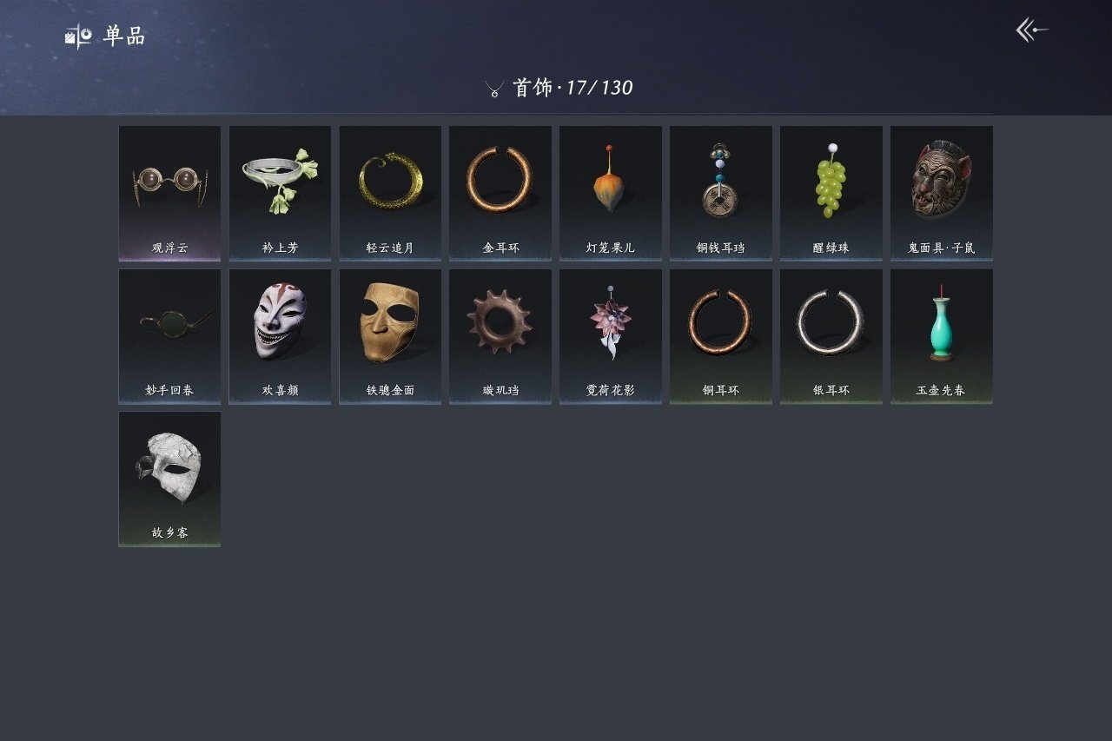Screen dimensions: 1112x741
Task: Pick the 金耳环 gold earring
Action: tap(500, 193)
